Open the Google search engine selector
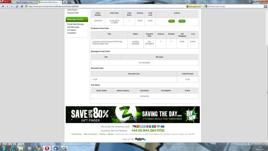 tap(206, 6)
